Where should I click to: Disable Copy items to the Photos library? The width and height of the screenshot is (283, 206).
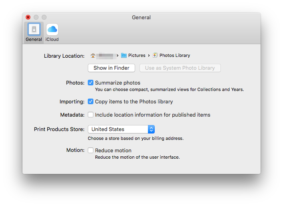(x=91, y=101)
